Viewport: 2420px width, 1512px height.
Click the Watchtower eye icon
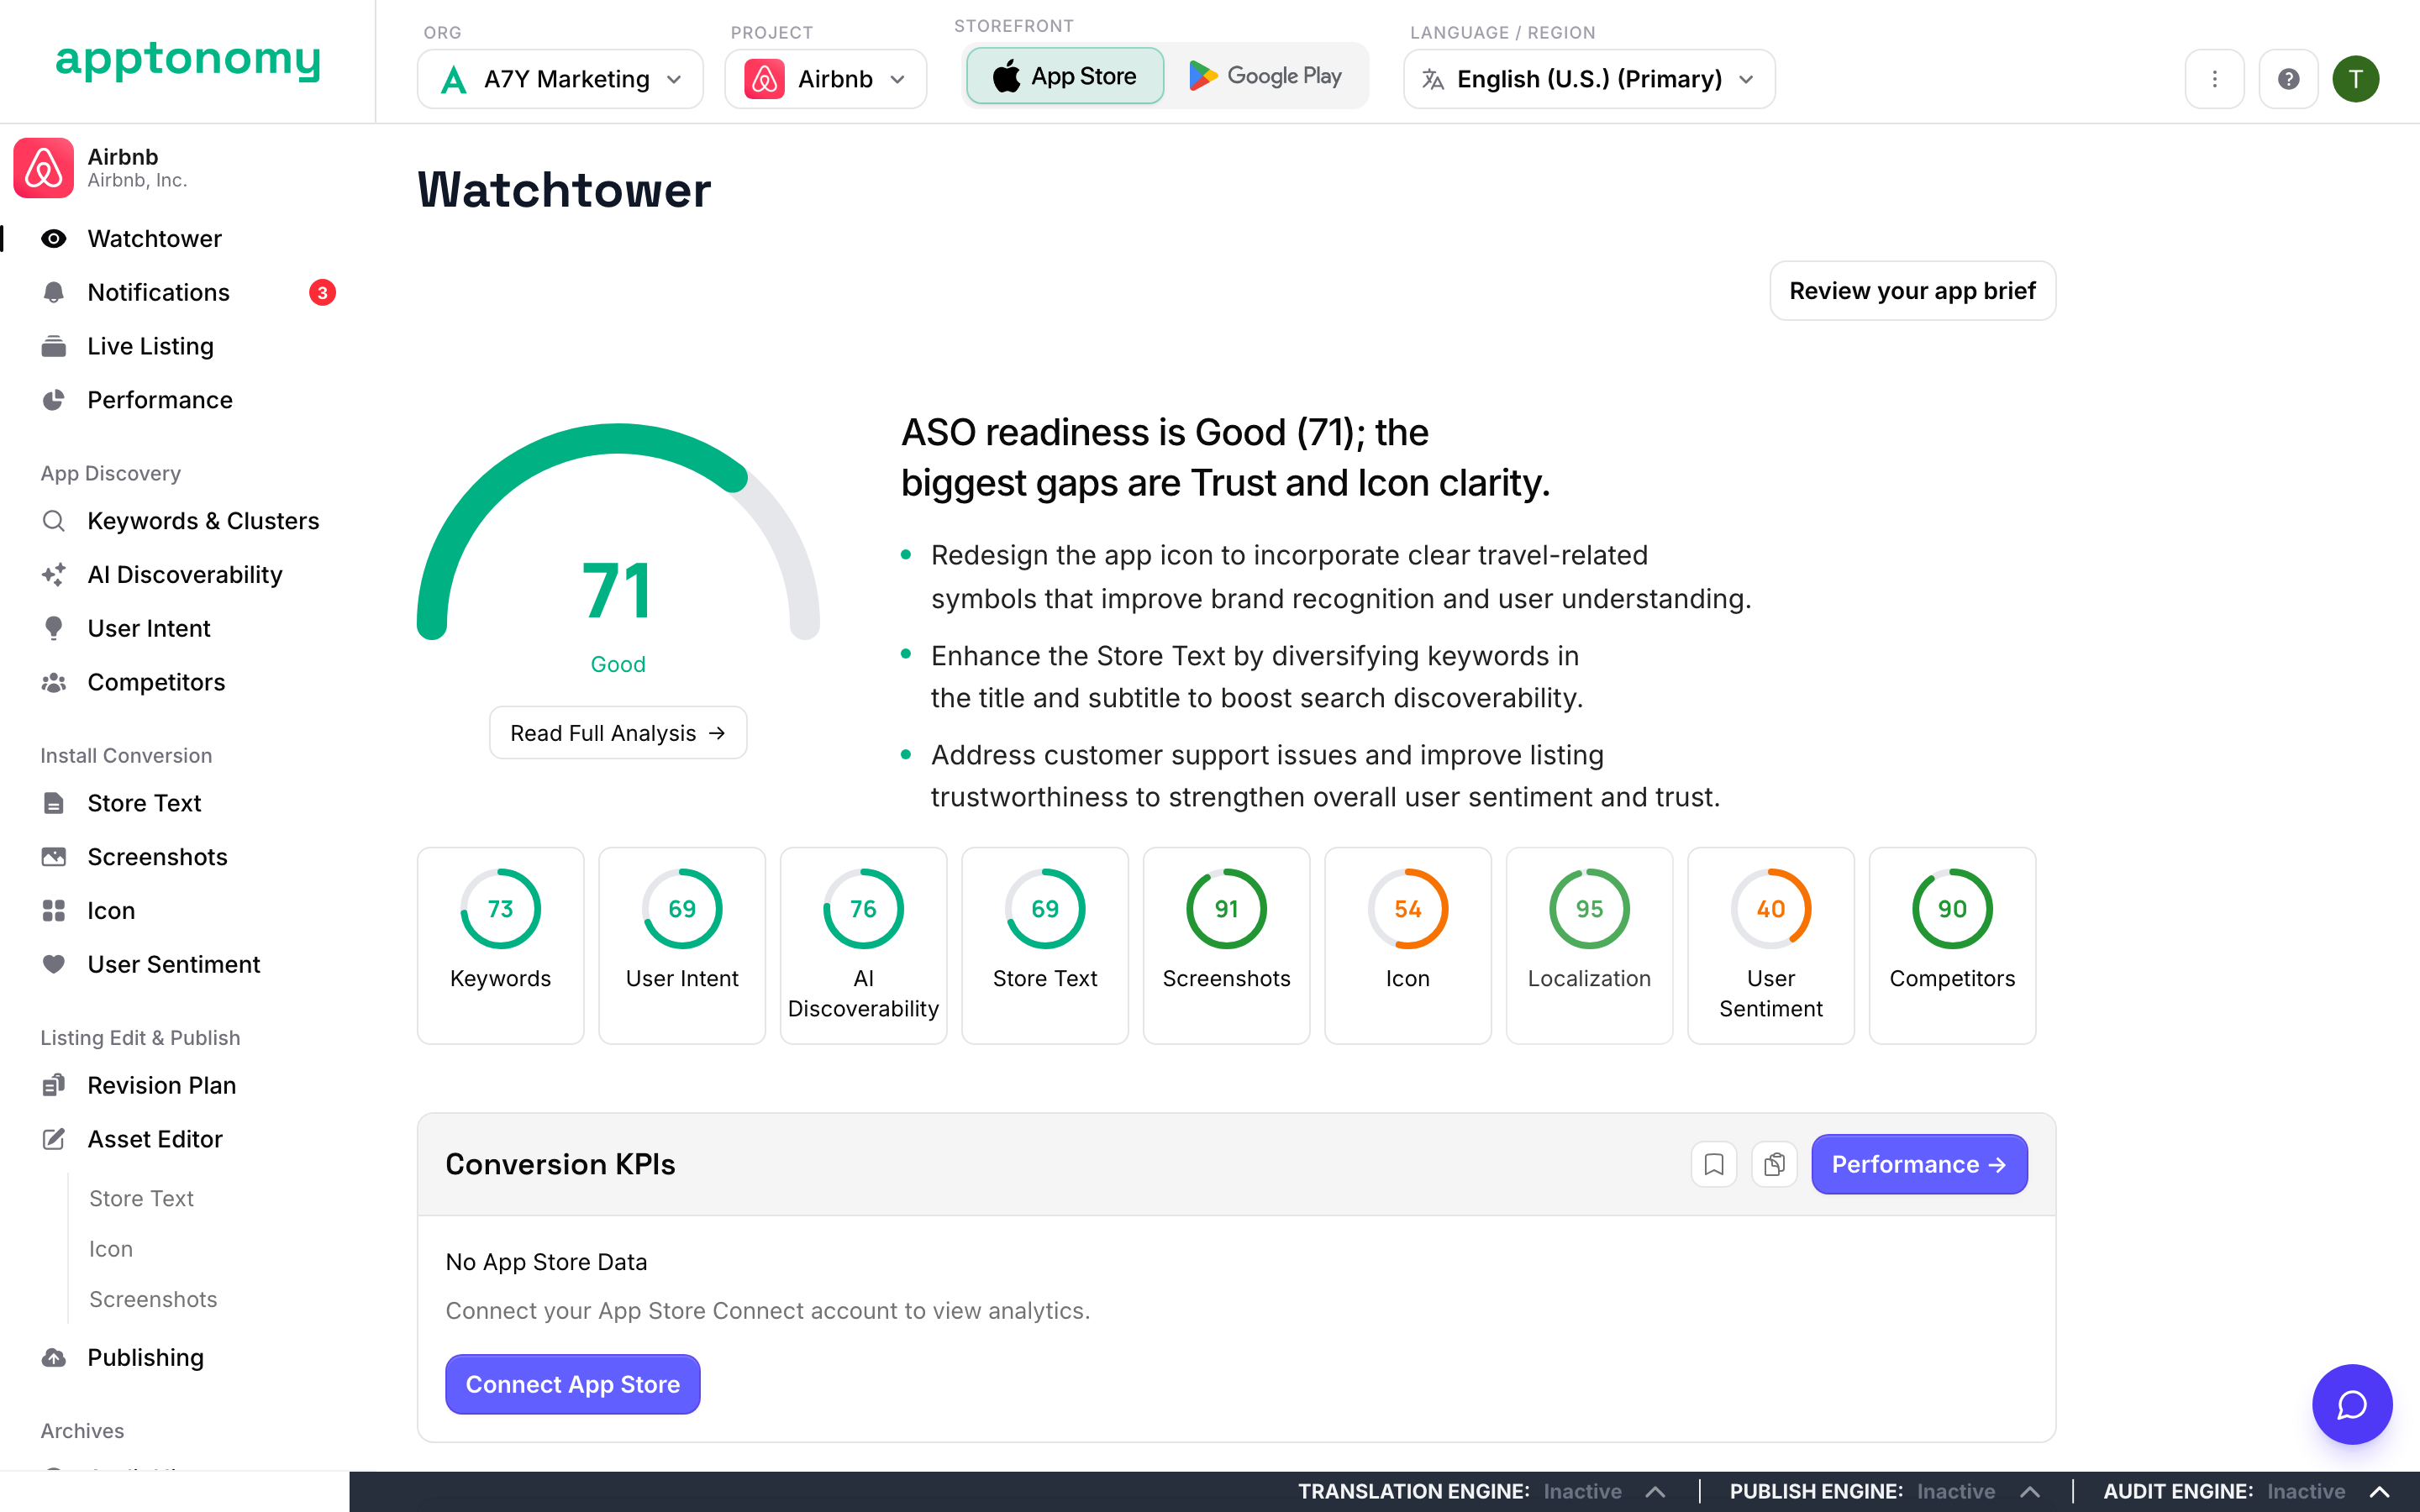point(54,239)
